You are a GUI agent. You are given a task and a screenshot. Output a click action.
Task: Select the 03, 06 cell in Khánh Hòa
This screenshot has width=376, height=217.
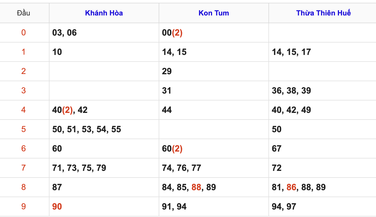(x=64, y=33)
